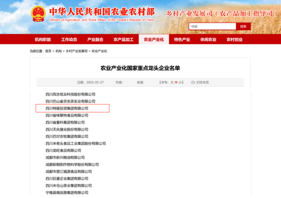Click list entry 成都市新兴粮油有限公司
This screenshot has height=198, width=281.
[65, 157]
